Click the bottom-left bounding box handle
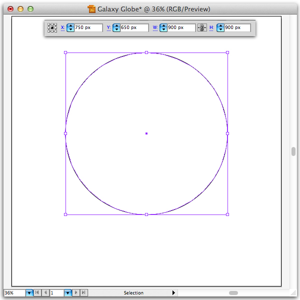 click(x=65, y=214)
